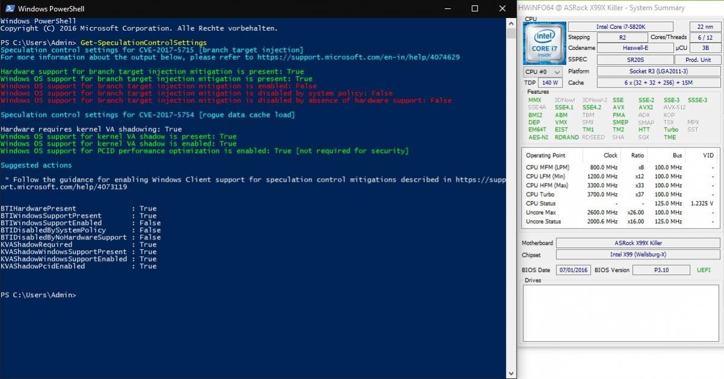Screen dimensions: 724x379
Task: Click the Uncore Max row label
Action: 541,212
